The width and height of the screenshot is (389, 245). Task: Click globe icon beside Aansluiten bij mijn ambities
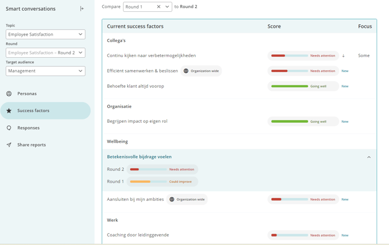pyautogui.click(x=172, y=199)
